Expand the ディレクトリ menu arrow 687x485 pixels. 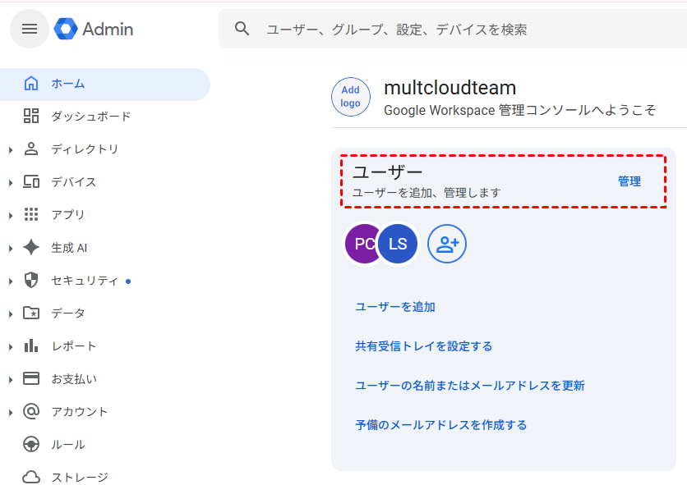tap(11, 149)
